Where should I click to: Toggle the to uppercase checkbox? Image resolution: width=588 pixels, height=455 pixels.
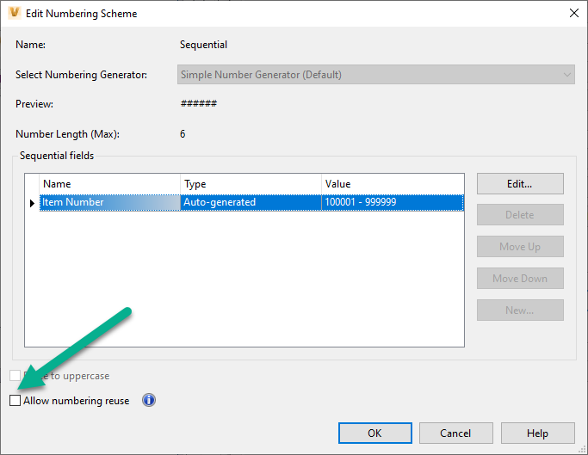(x=15, y=376)
